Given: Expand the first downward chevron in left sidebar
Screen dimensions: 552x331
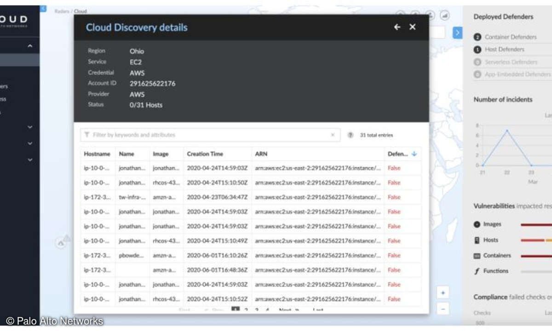Looking at the screenshot, I should coord(30,127).
